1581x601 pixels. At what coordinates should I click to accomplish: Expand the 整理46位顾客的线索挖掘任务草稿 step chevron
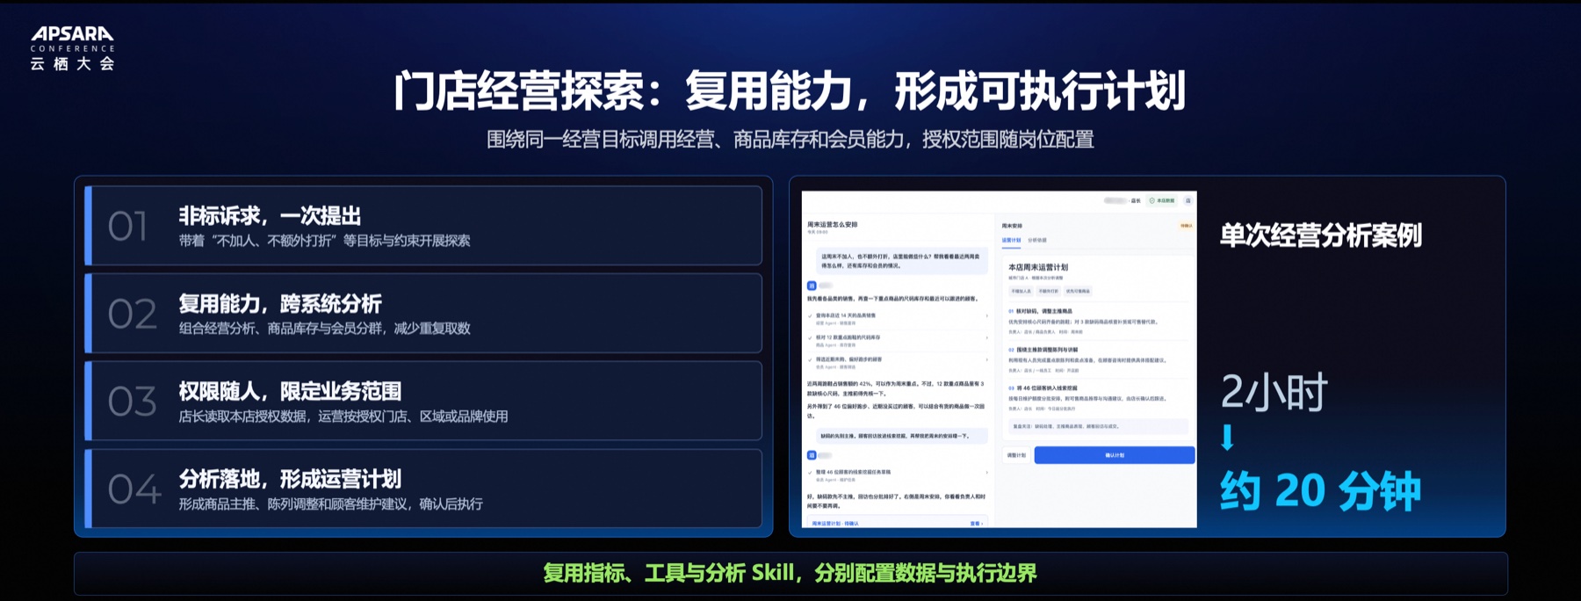pyautogui.click(x=987, y=473)
